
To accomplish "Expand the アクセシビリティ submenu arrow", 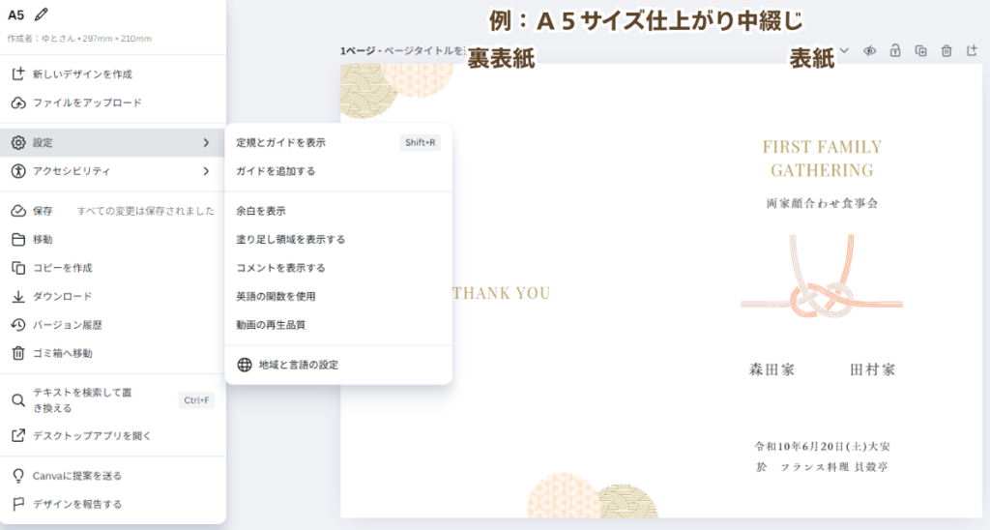I will point(206,171).
